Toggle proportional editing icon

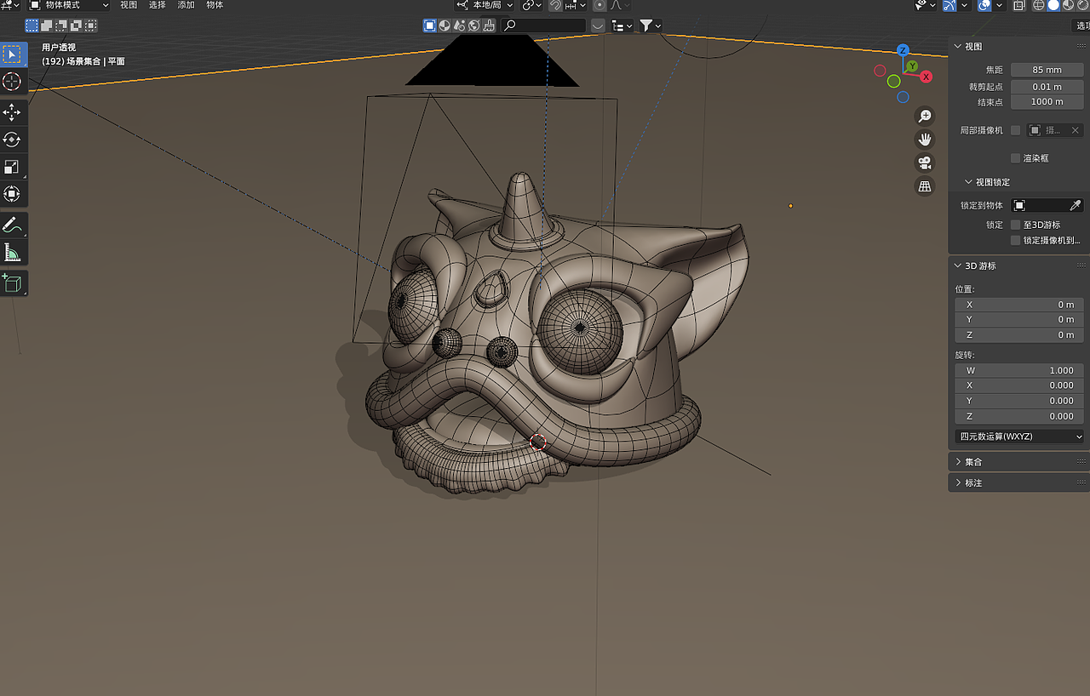599,5
